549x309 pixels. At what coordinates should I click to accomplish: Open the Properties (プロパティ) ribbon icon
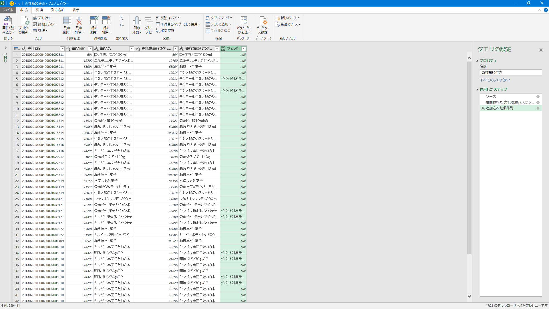[x=35, y=18]
